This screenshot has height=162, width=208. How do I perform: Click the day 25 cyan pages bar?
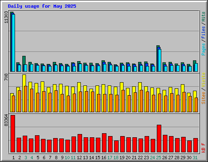(160, 60)
